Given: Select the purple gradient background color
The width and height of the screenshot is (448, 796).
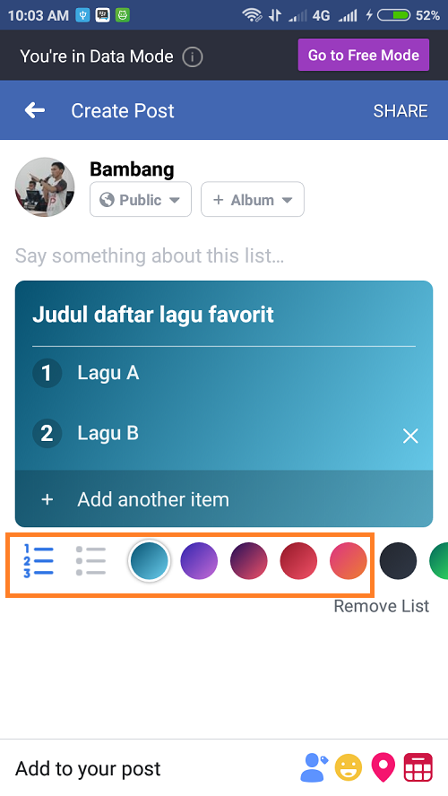Looking at the screenshot, I should coord(199,561).
